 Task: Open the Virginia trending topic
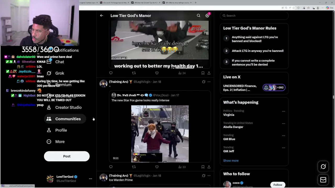pyautogui.click(x=229, y=115)
